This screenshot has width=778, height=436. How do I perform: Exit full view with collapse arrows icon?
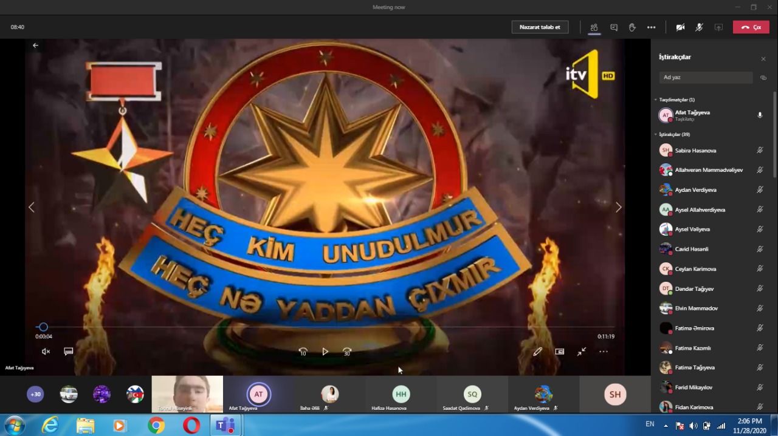tap(582, 351)
